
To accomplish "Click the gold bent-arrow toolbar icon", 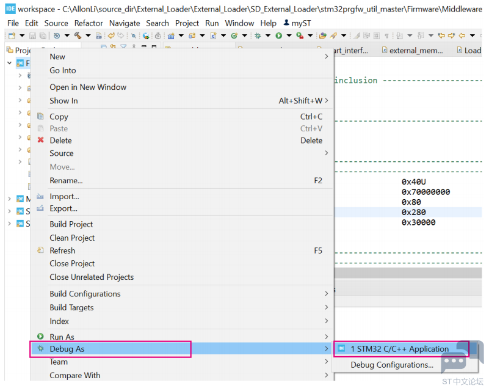I will point(111,35).
